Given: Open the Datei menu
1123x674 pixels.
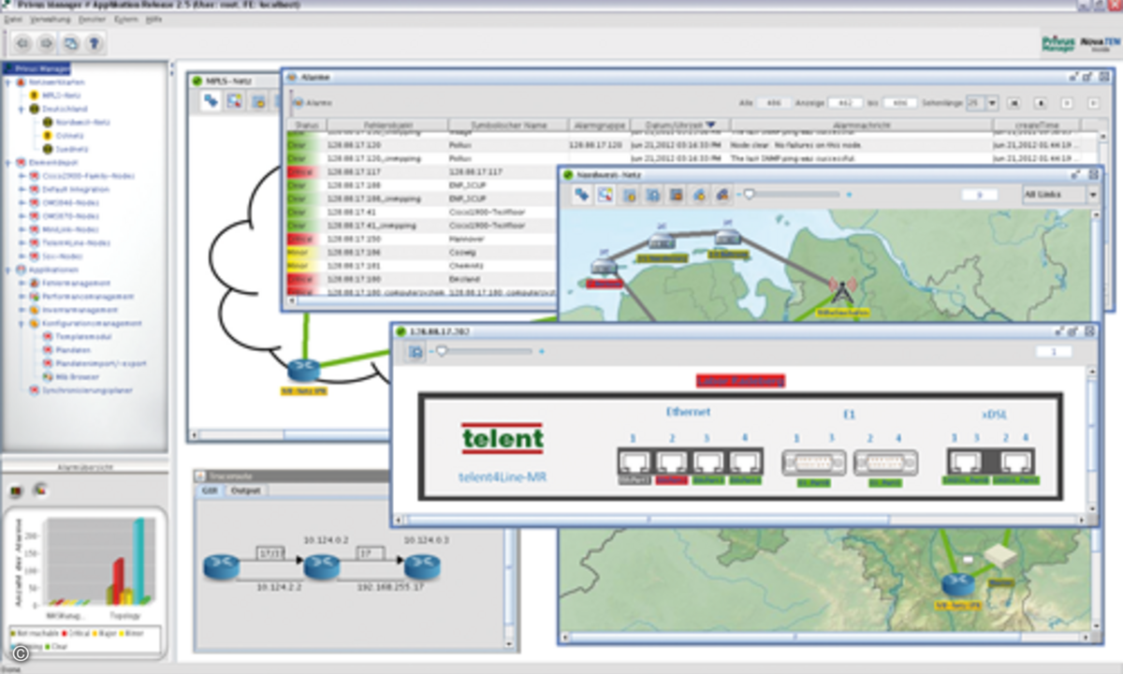Looking at the screenshot, I should [x=14, y=19].
